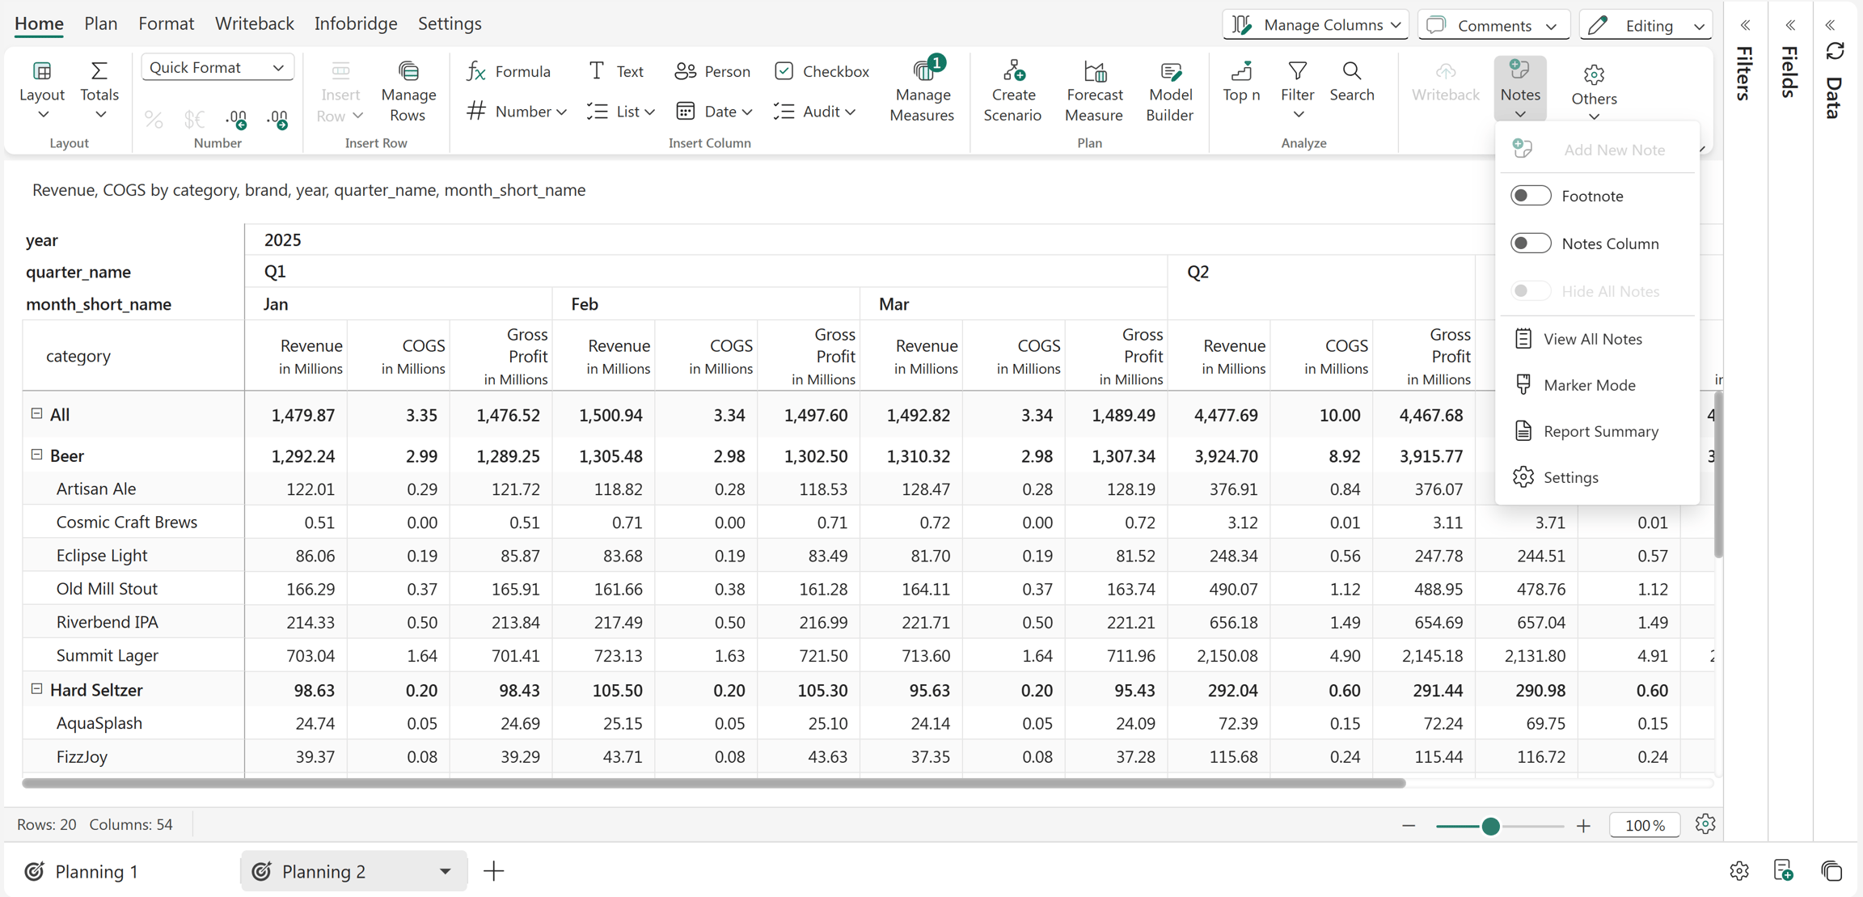Adjust the zoom slider handle
The width and height of the screenshot is (1863, 897).
1490,826
